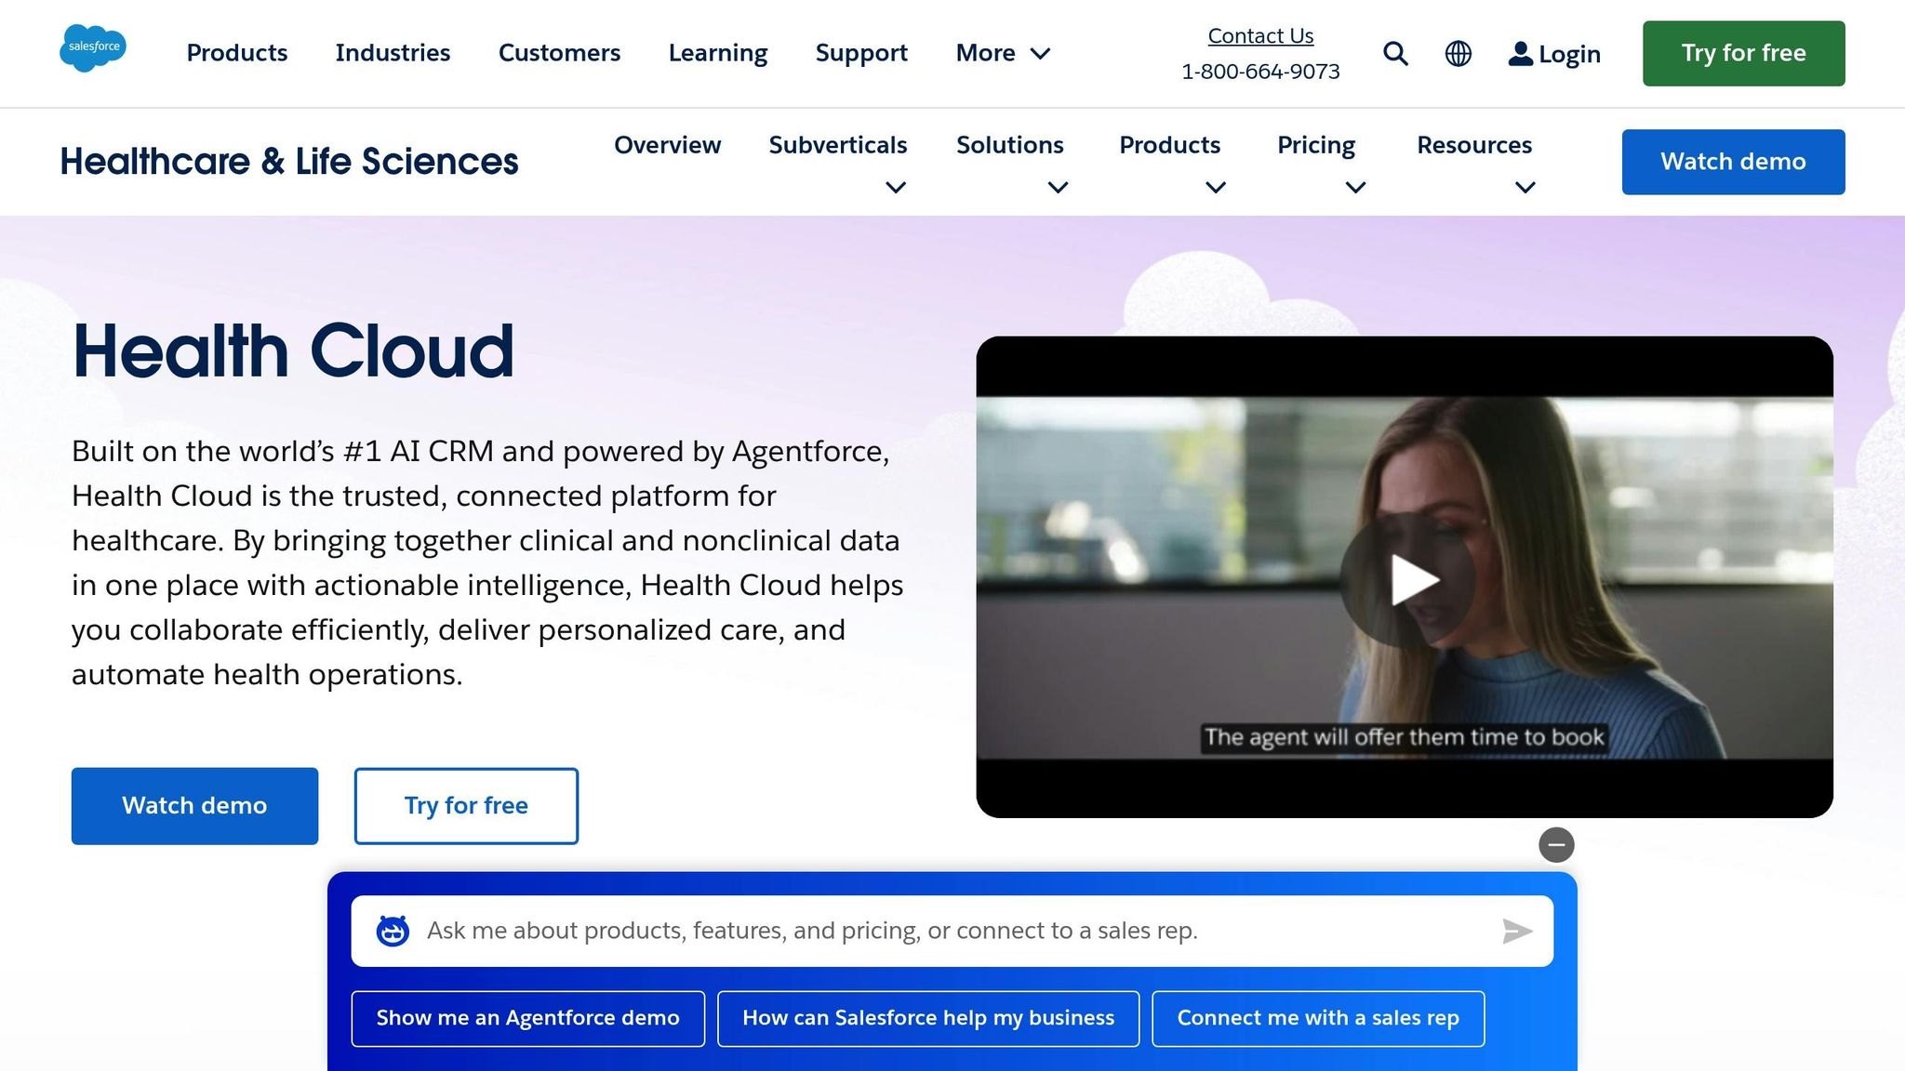This screenshot has height=1071, width=1905.
Task: Open the globe language selector icon
Action: (1459, 54)
